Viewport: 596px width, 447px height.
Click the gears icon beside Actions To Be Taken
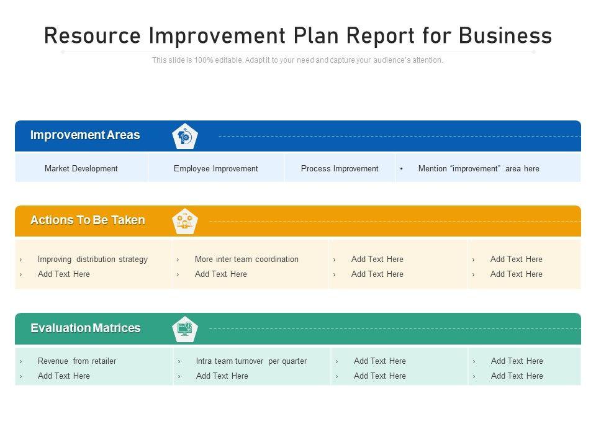[x=184, y=221]
